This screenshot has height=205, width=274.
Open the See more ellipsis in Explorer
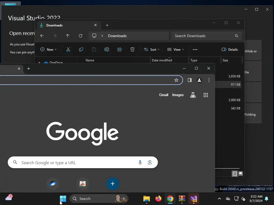point(195,49)
